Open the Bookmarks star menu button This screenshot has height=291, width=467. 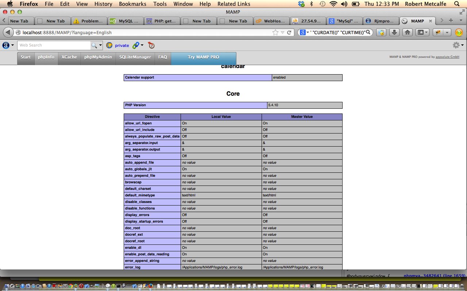coord(422,32)
